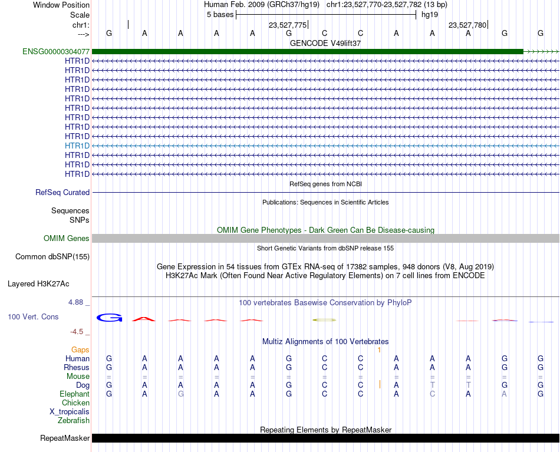
Task: Click the Human species label
Action: click(x=77, y=358)
